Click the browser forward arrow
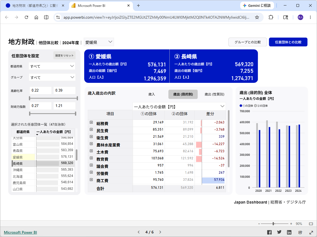The image size is (317, 237). pos(17,17)
